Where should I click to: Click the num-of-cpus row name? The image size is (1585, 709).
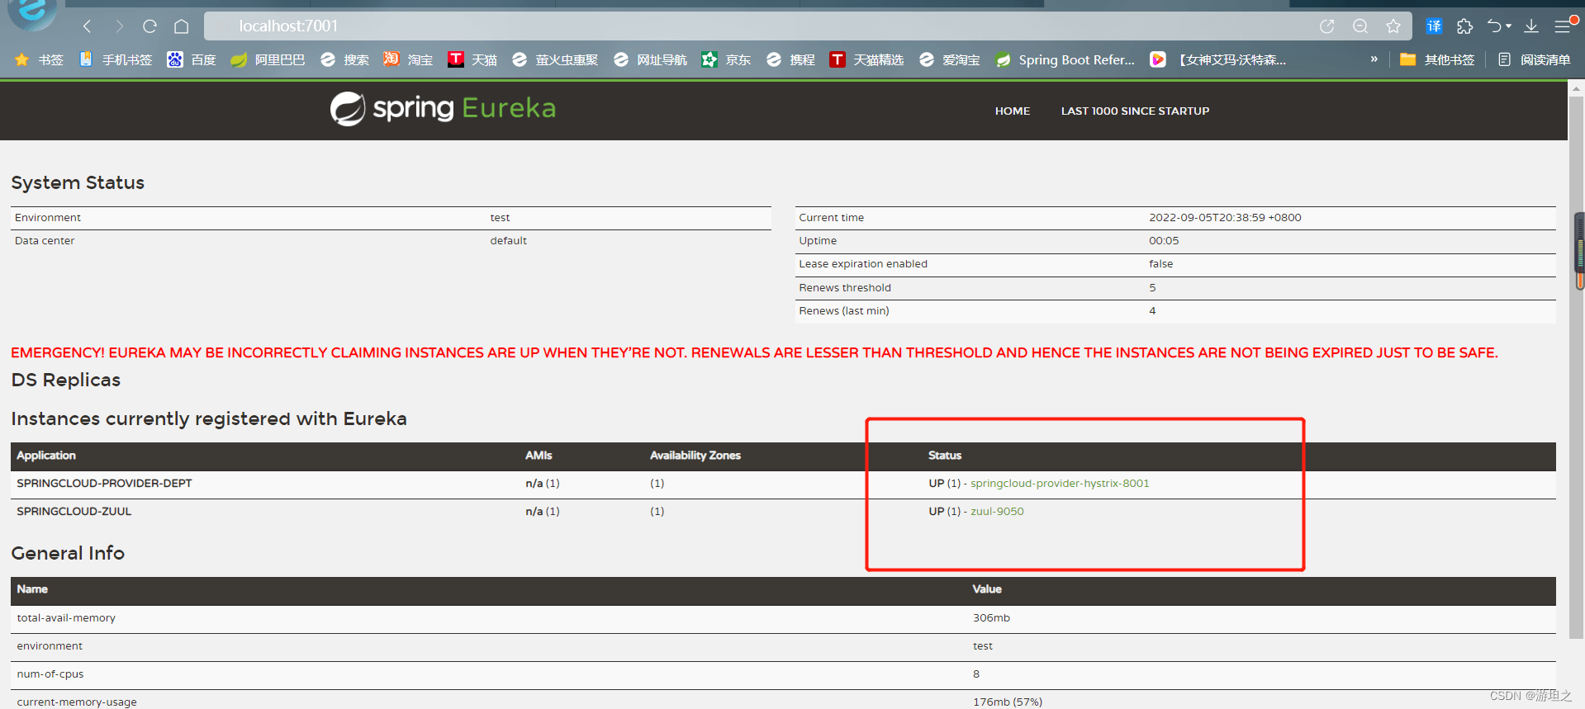[50, 674]
